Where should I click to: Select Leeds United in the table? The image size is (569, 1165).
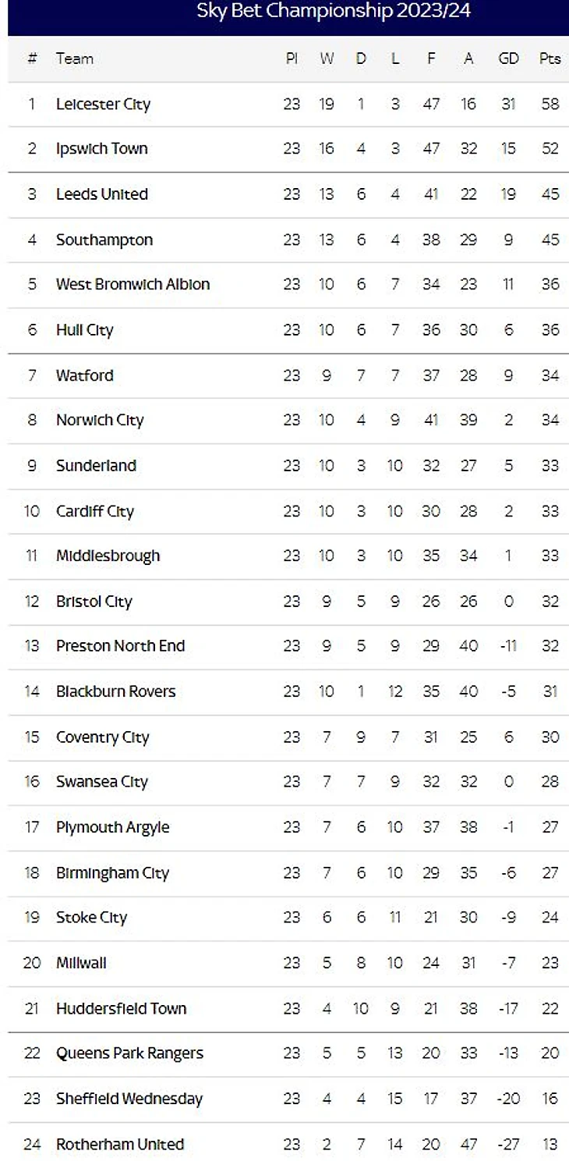pos(101,194)
